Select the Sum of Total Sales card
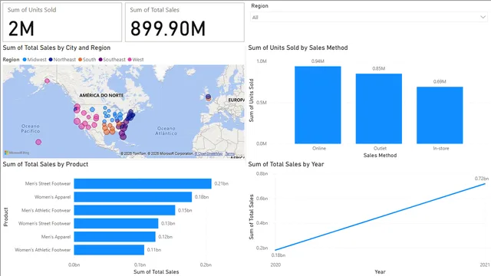The image size is (491, 276). [x=185, y=22]
